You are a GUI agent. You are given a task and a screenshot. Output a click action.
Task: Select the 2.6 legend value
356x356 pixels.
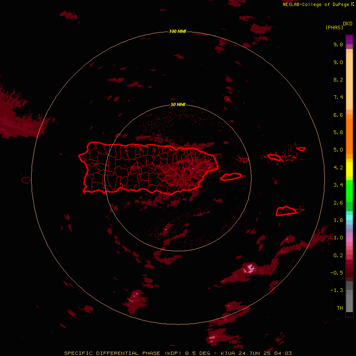coord(338,203)
